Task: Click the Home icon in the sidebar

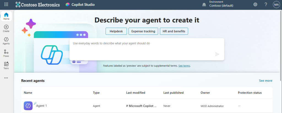Action: [x=6, y=16]
